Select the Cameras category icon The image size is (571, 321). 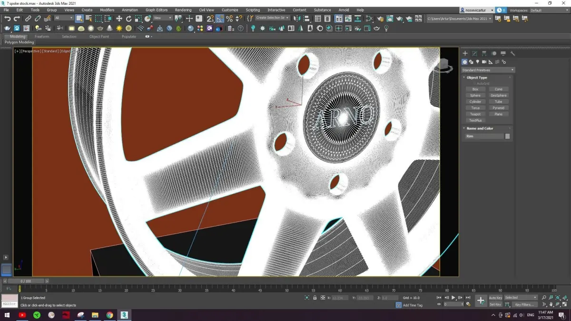(x=484, y=62)
